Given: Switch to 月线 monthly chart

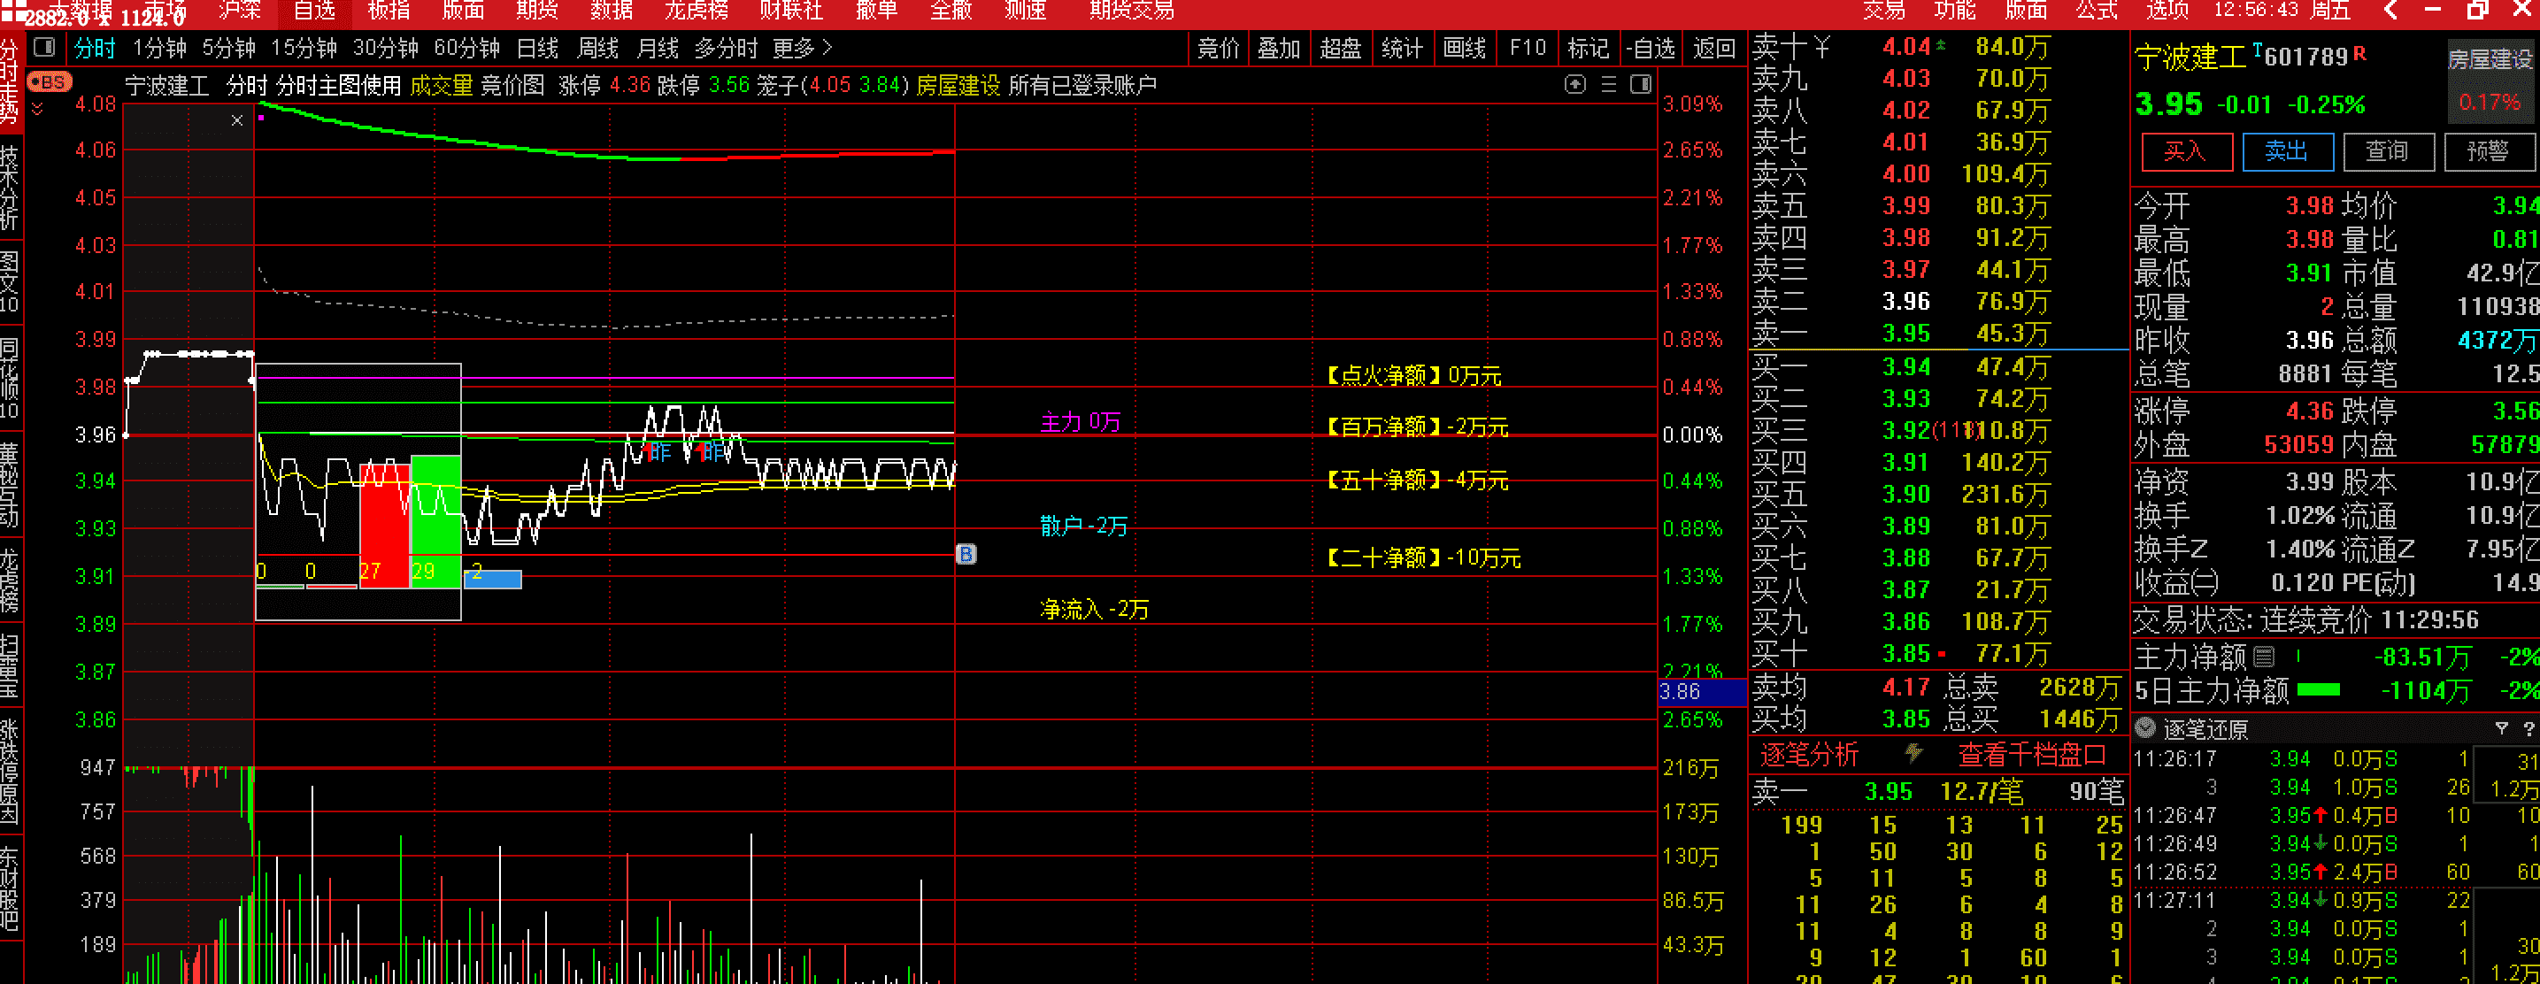Looking at the screenshot, I should click(658, 47).
